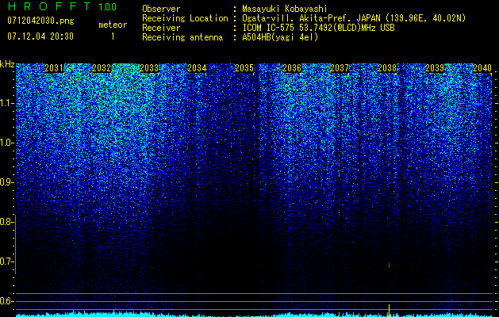Viewport: 499px width, 317px height.
Task: Click the HROFFT title text
Action: pos(49,6)
